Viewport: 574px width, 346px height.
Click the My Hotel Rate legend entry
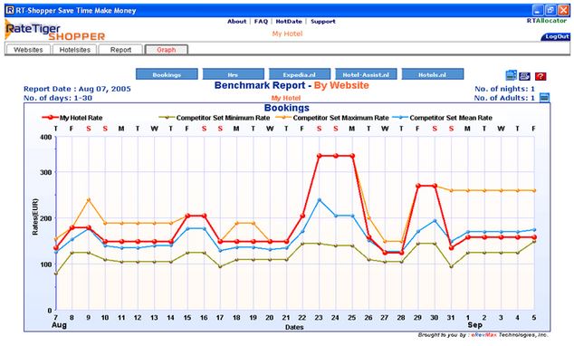[x=72, y=118]
